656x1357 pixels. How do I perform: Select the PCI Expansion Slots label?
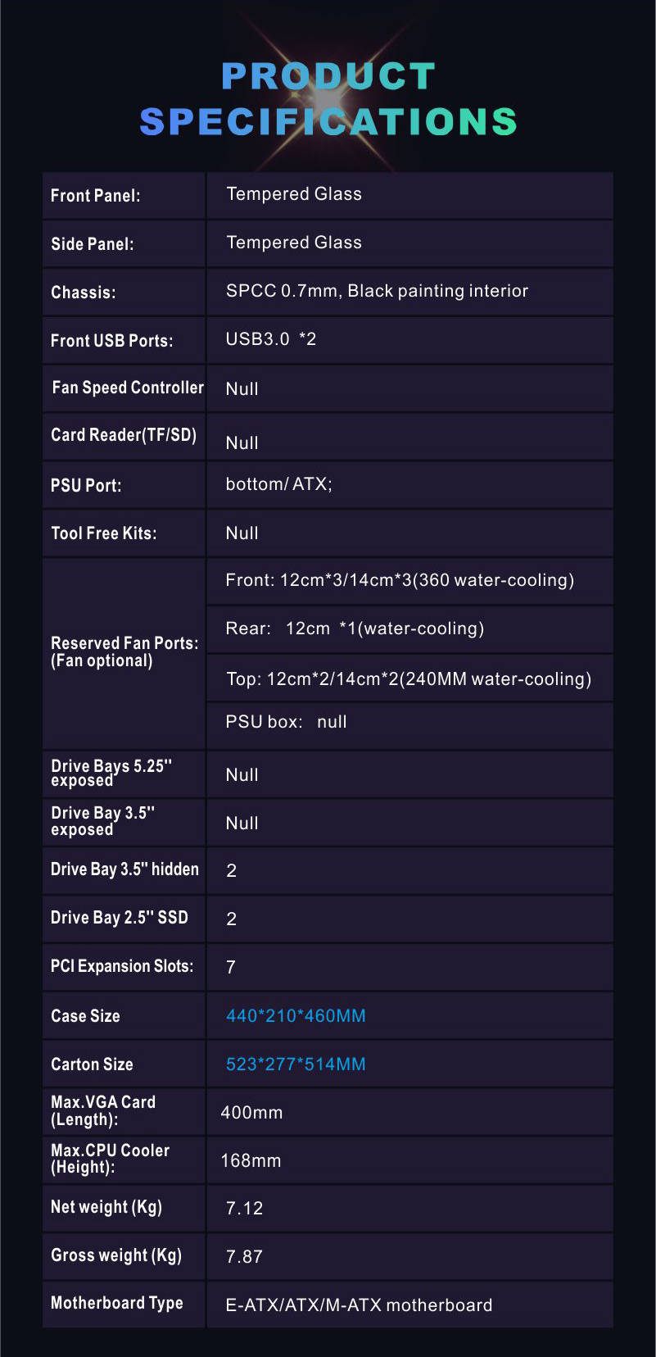coord(122,966)
